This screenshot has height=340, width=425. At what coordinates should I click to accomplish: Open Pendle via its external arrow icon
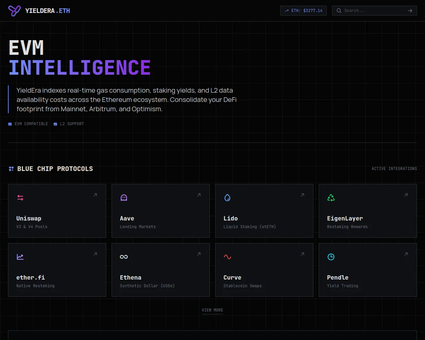pos(406,254)
